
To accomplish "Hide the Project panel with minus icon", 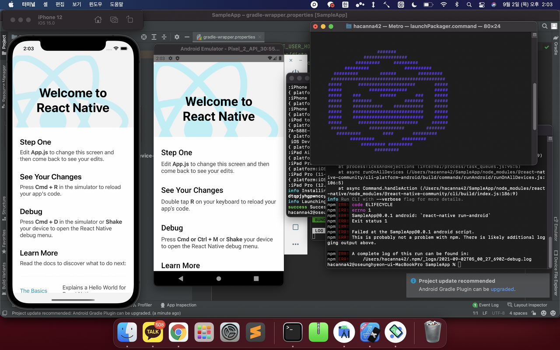I will tap(187, 37).
